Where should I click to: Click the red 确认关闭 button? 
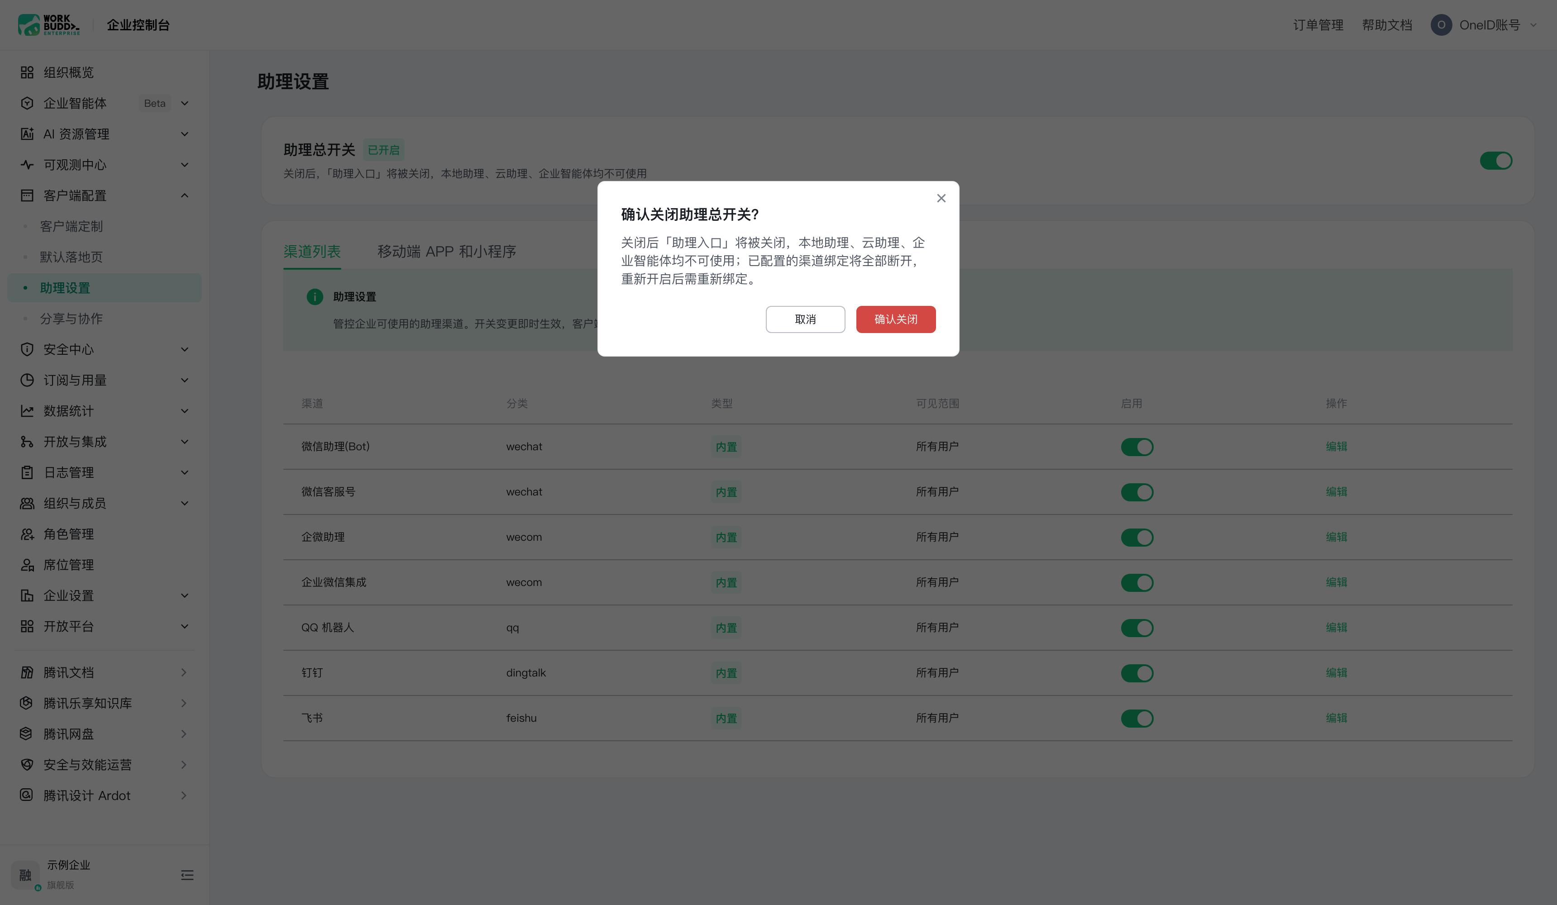click(896, 319)
